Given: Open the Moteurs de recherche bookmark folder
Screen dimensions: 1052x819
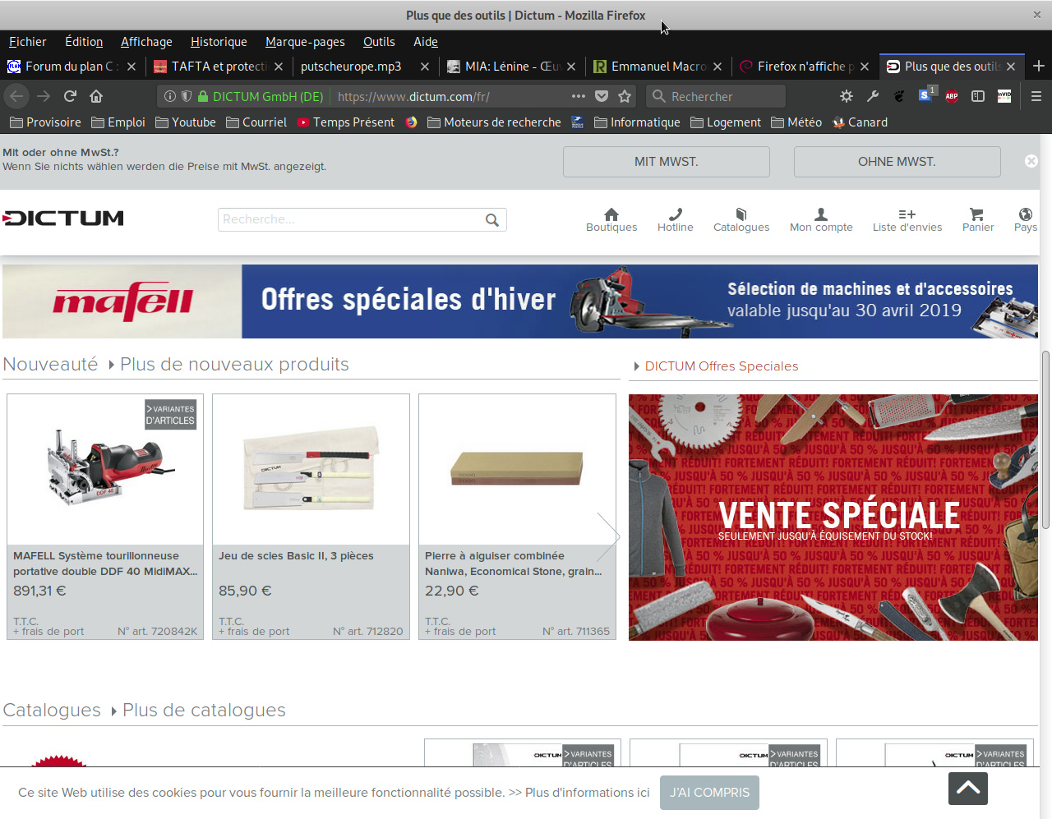Looking at the screenshot, I should (x=494, y=122).
